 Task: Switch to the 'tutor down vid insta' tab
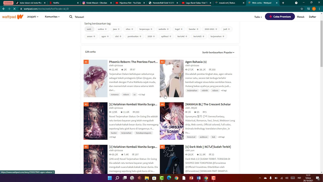click(31, 3)
